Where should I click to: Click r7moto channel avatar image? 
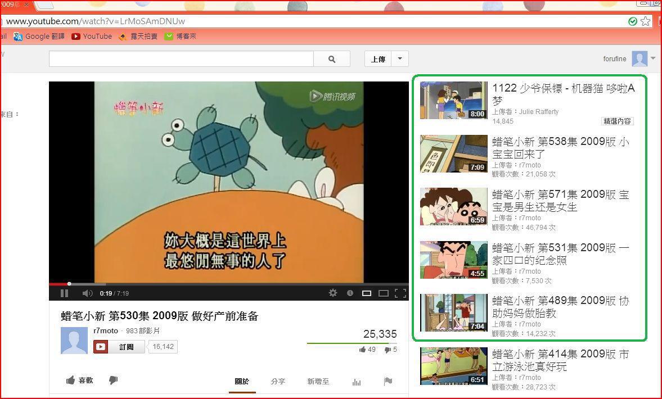click(74, 341)
